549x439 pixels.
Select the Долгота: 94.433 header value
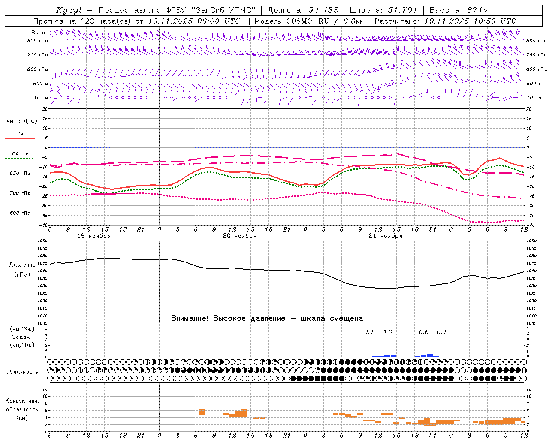coord(303,10)
